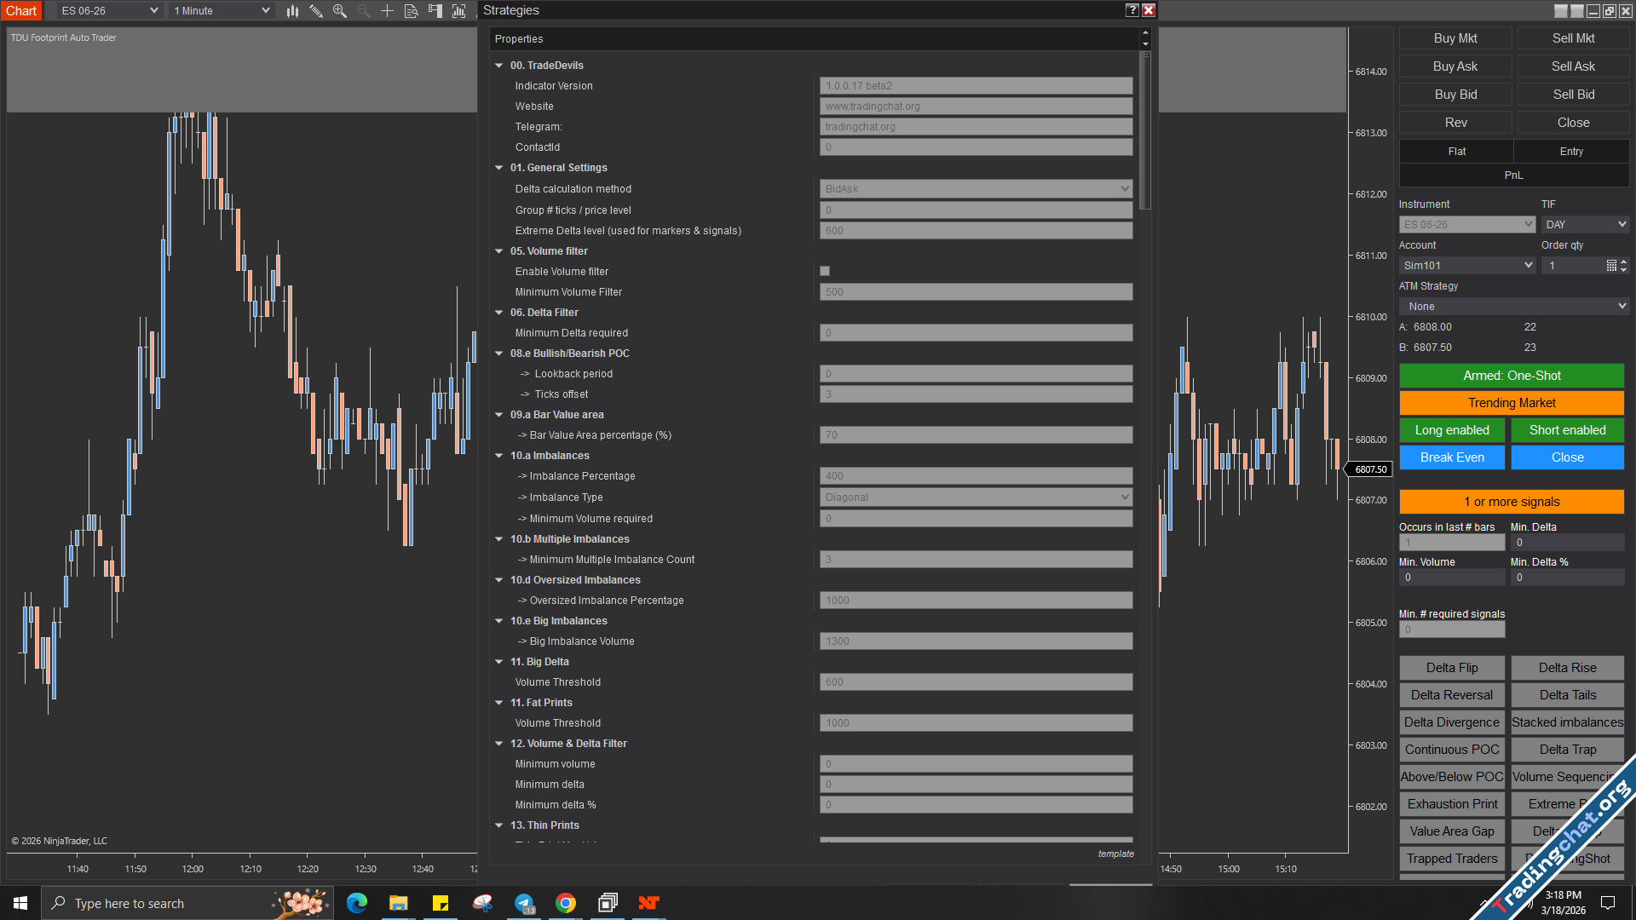
Task: Select the drawing tools pencil icon
Action: pyautogui.click(x=316, y=11)
